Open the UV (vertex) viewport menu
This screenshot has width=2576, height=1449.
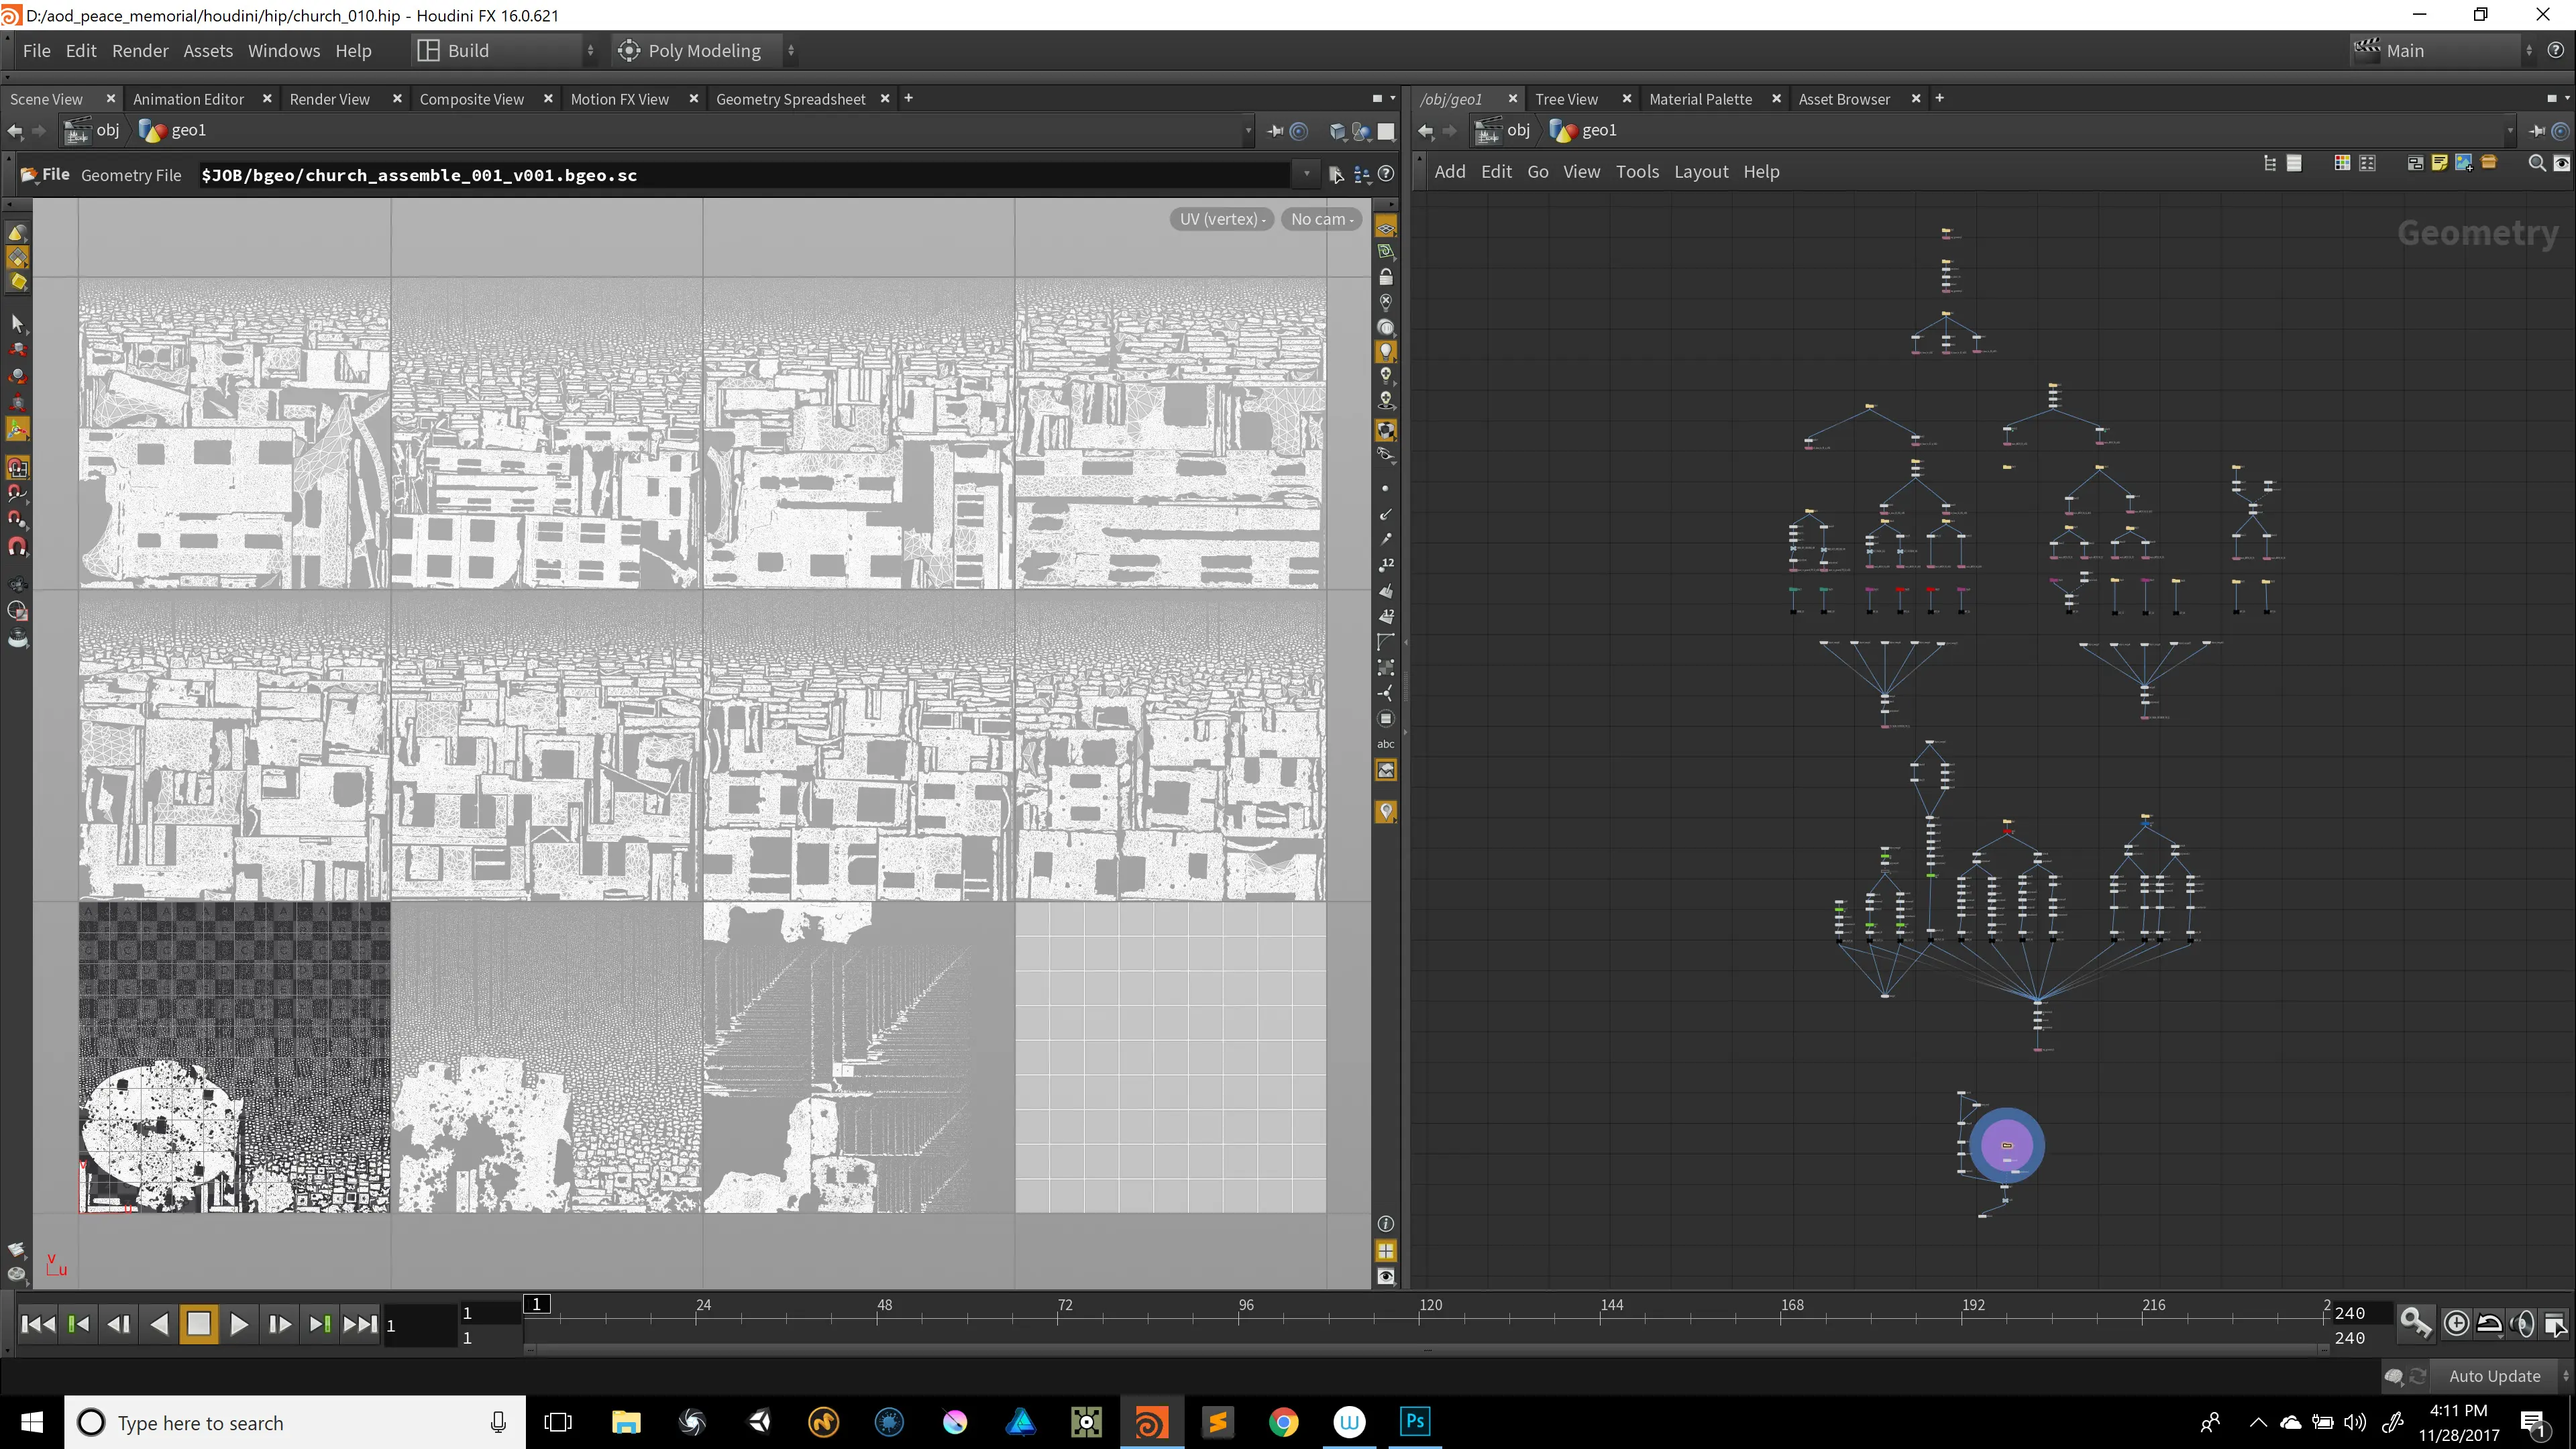click(x=1221, y=219)
